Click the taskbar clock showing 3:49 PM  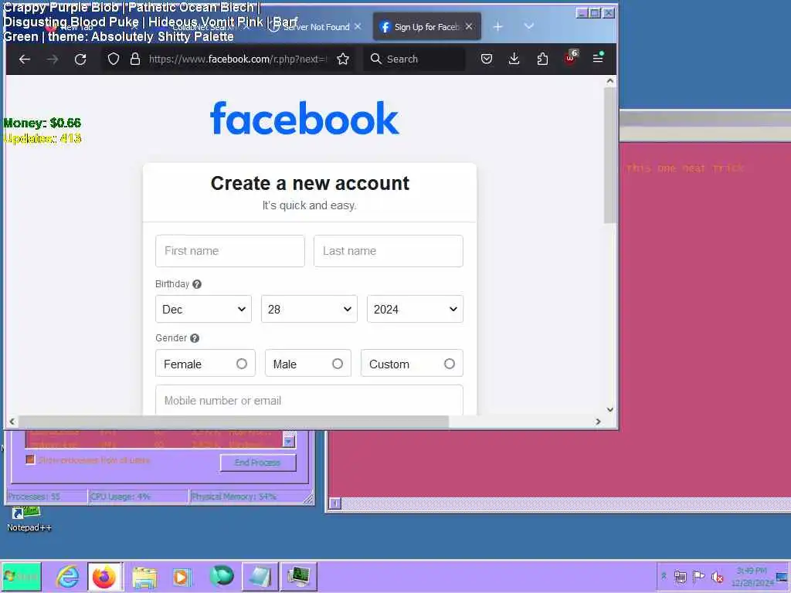752,576
